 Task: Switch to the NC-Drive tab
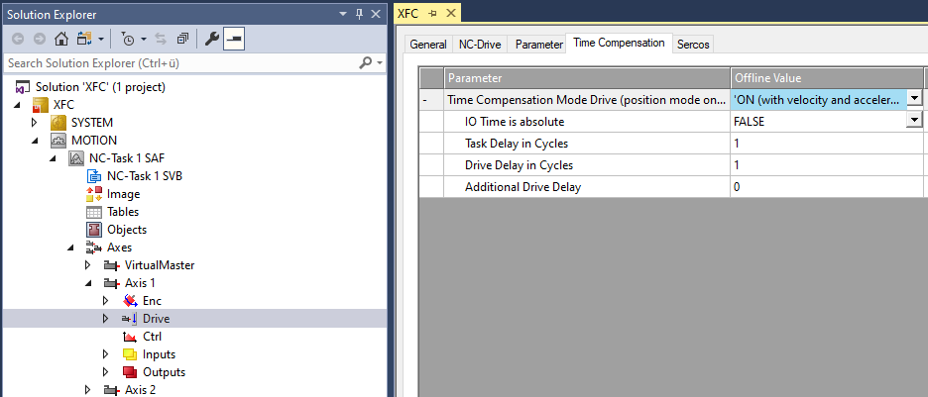(x=480, y=45)
